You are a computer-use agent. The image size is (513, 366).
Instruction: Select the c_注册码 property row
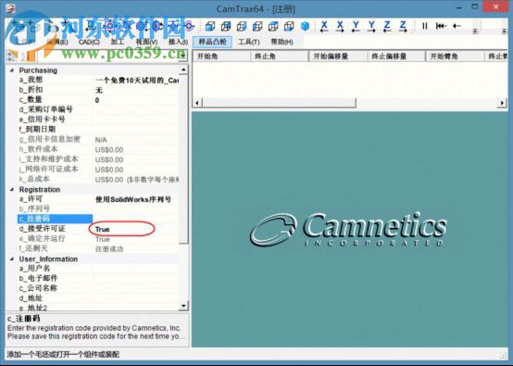(56, 219)
